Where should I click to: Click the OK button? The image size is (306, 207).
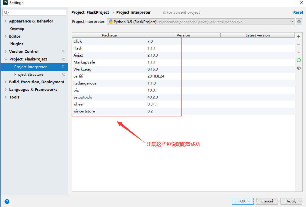[243, 201]
